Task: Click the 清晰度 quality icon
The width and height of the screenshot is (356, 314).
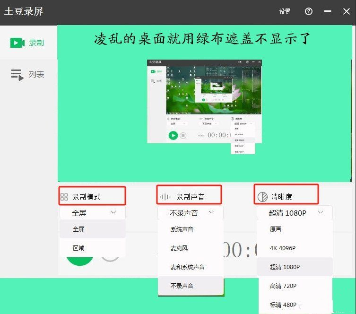Action: (x=262, y=197)
